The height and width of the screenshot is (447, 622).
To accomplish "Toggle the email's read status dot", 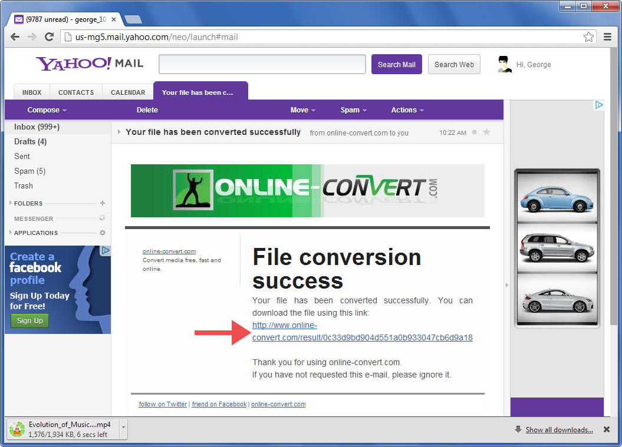I will pyautogui.click(x=475, y=133).
